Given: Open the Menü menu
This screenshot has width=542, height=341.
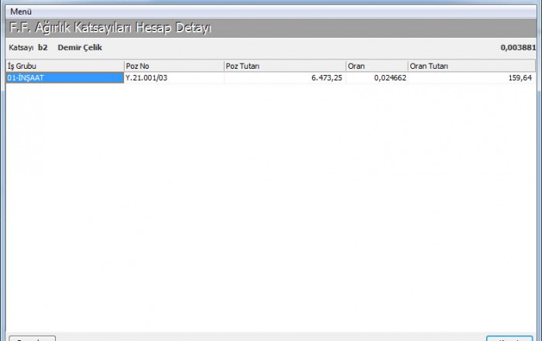Looking at the screenshot, I should coord(21,12).
